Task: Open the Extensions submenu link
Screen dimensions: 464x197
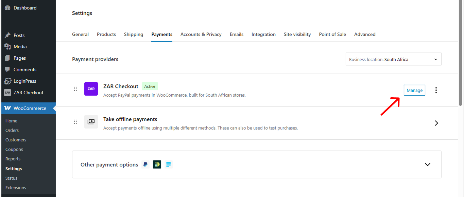Action: (16, 188)
